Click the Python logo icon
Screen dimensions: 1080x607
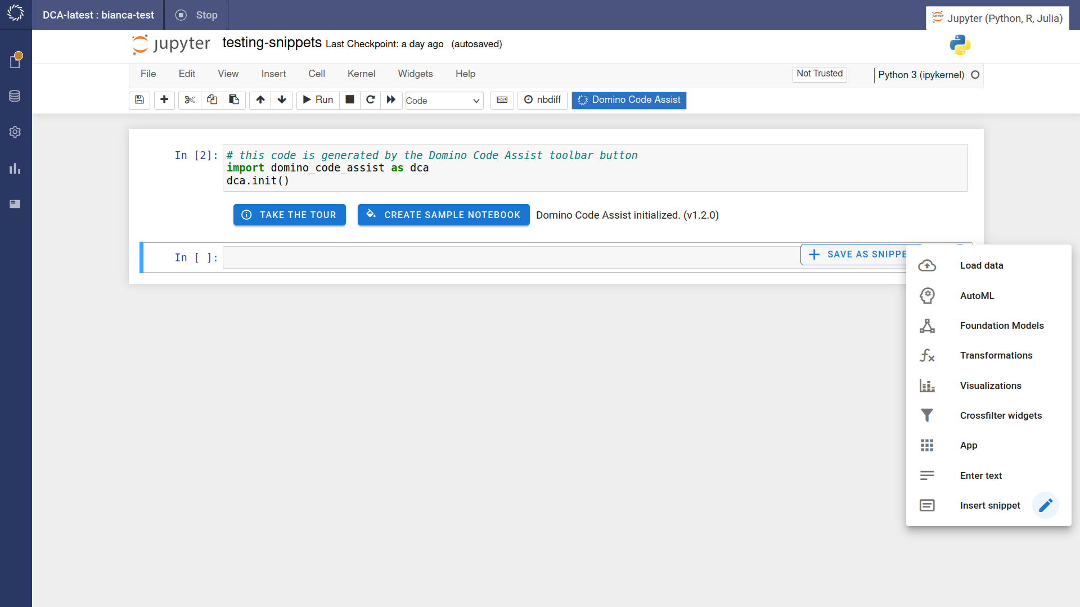tap(960, 45)
